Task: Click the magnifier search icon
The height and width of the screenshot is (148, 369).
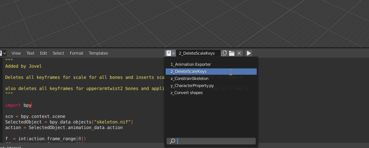Action: [172, 141]
